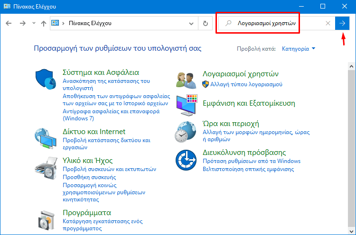Image resolution: width=356 pixels, height=235 pixels.
Task: Click Πίνακας Ελέγχου in the address bar
Action: pos(90,23)
